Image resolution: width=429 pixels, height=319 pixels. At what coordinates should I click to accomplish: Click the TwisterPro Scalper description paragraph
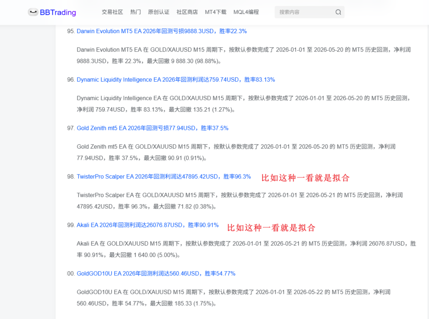240,201
